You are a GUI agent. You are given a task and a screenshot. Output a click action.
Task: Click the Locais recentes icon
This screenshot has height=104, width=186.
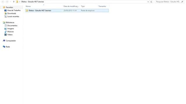coord(6,16)
